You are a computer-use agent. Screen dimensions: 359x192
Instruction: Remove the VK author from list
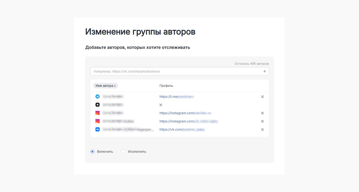(262, 130)
